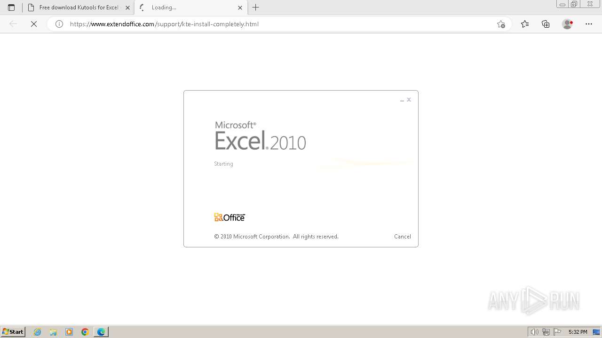
Task: Cancel the Excel 2010 startup
Action: tap(403, 237)
